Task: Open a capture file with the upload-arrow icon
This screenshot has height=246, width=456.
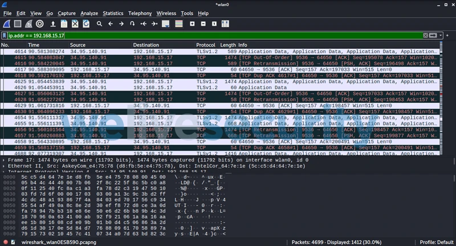Action: point(53,24)
